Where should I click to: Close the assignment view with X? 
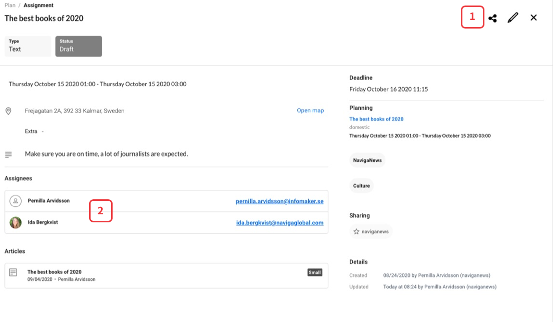pos(533,18)
